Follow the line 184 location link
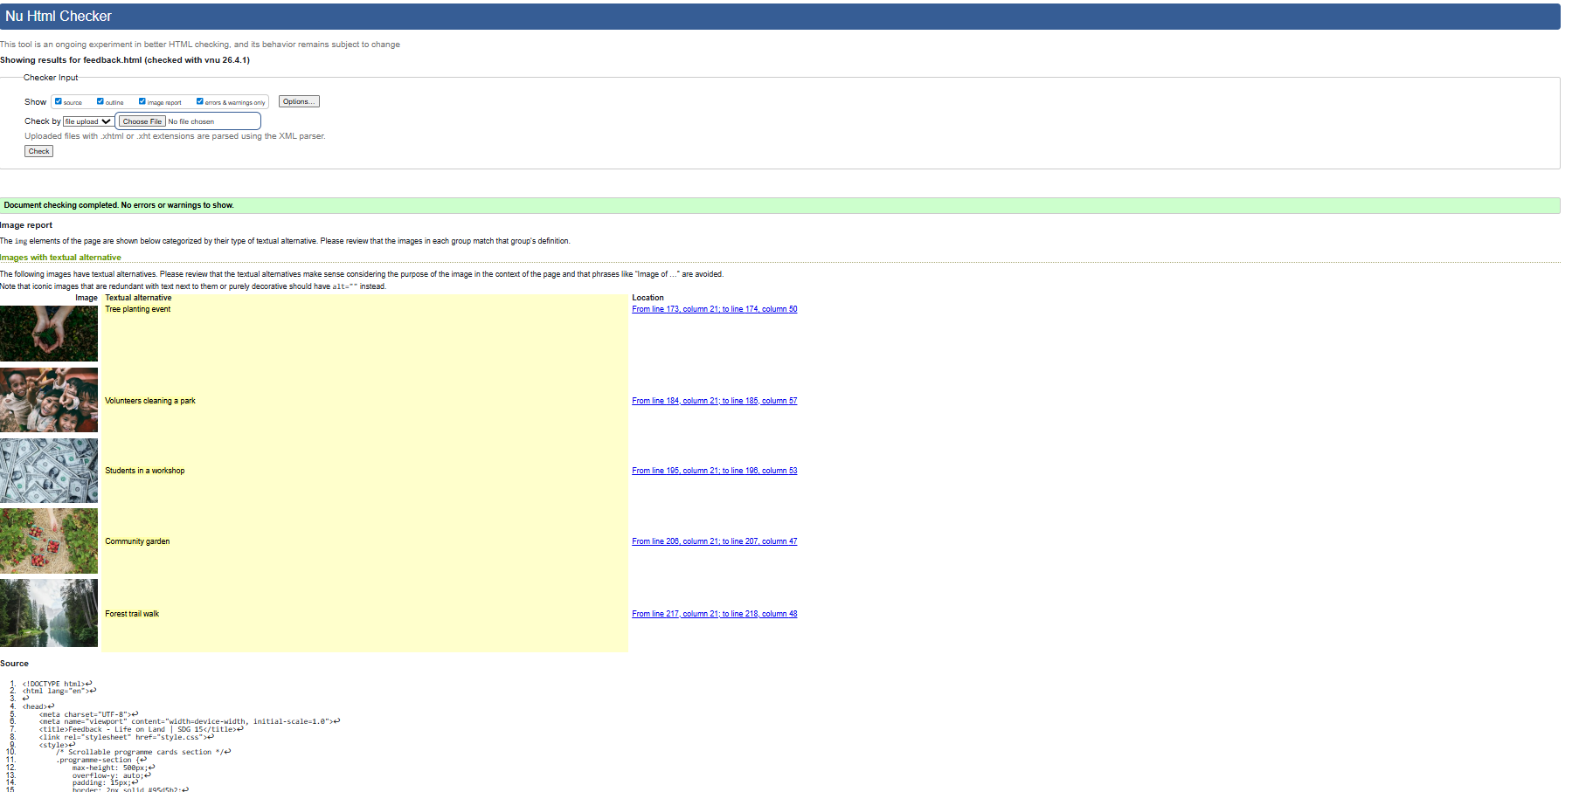 714,400
